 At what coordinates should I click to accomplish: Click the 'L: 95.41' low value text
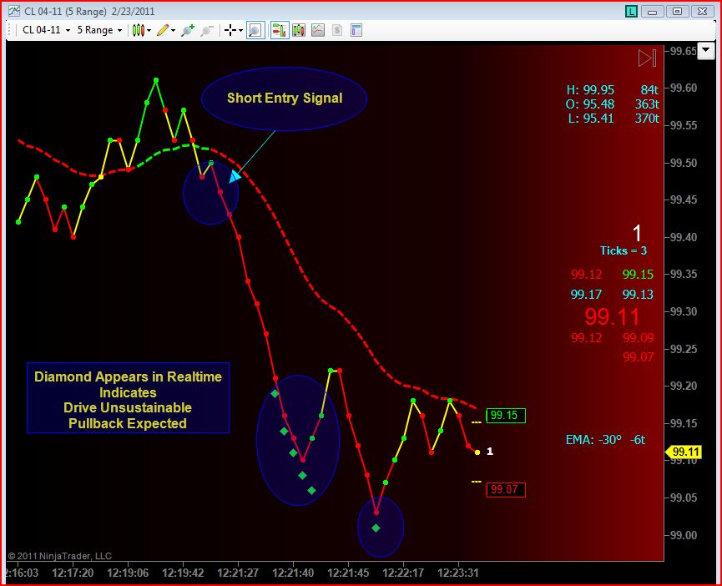click(x=591, y=119)
